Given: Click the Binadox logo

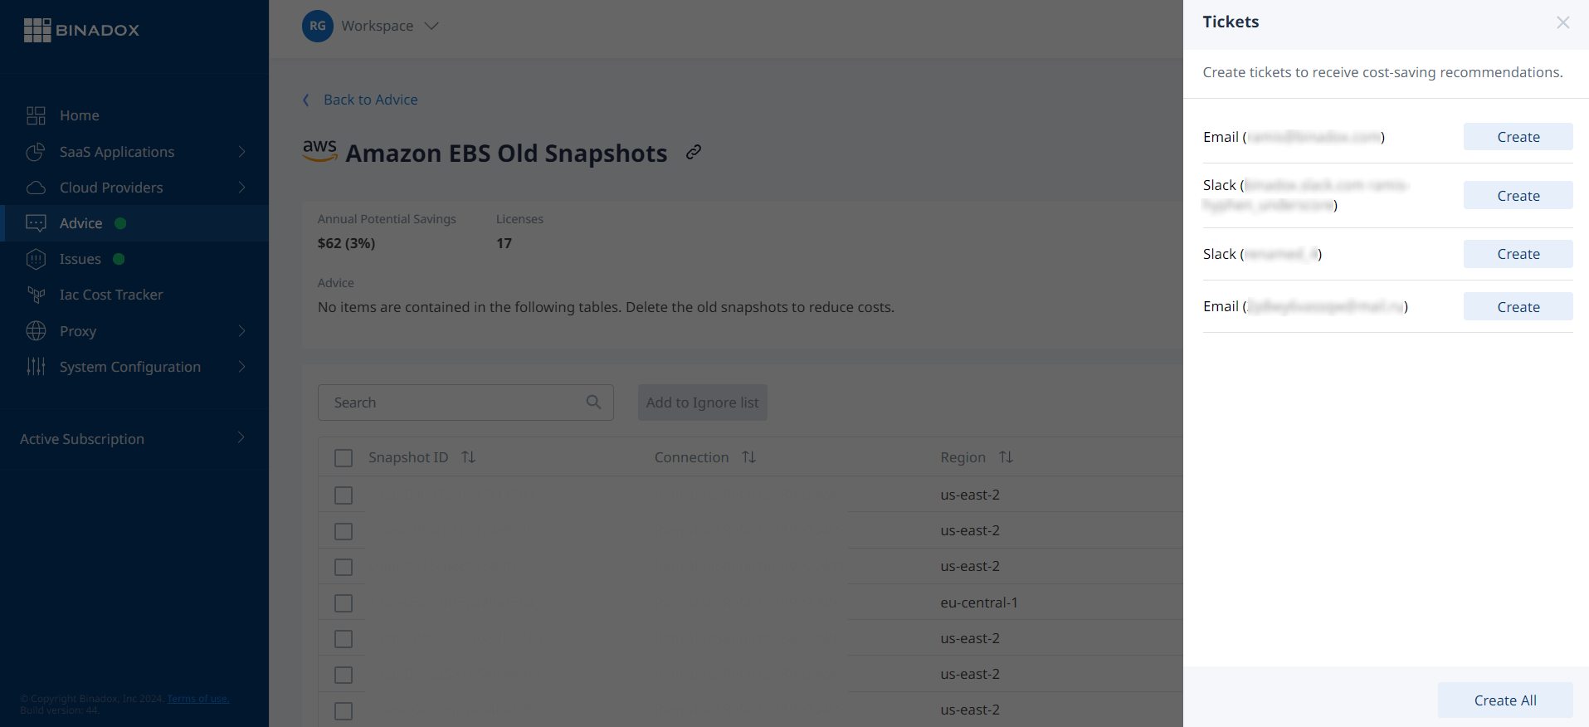Looking at the screenshot, I should pyautogui.click(x=81, y=30).
